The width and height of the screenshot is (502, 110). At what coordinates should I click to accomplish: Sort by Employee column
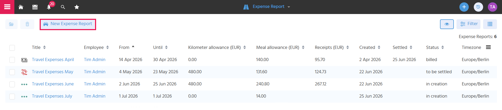tap(96, 47)
